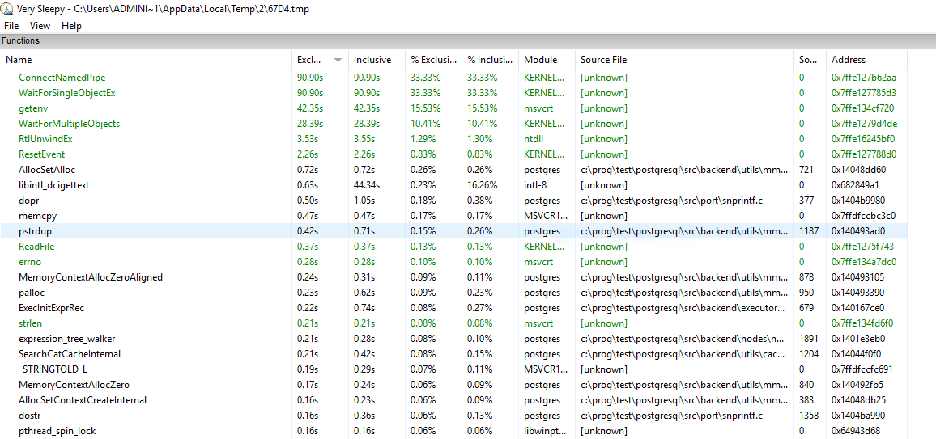Viewport: 936px width, 439px height.
Task: Select the ExecInitExprRec function row
Action: 51,308
